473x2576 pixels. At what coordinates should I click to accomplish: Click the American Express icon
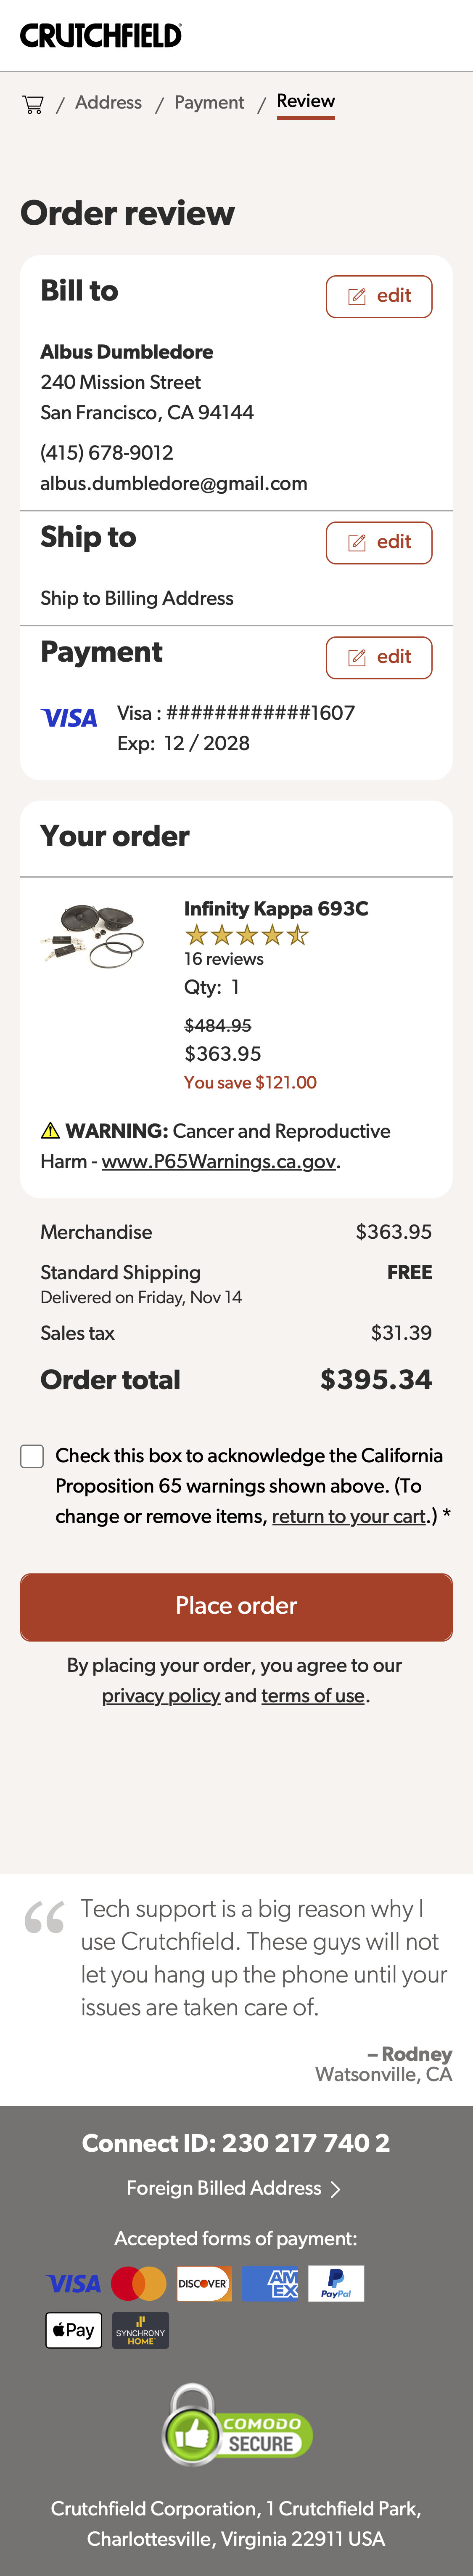tap(270, 2283)
